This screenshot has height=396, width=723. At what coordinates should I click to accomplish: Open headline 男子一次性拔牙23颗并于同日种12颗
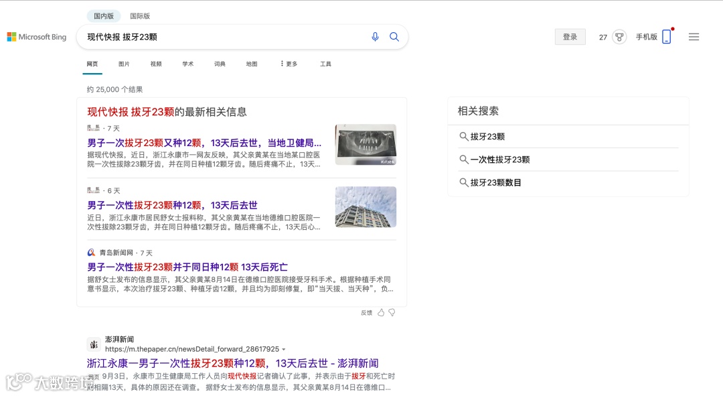click(187, 267)
